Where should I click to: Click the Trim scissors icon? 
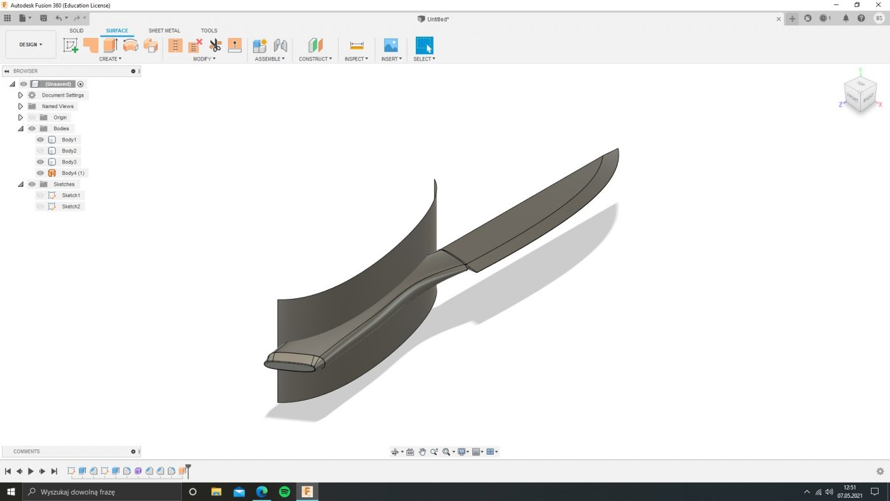[215, 46]
